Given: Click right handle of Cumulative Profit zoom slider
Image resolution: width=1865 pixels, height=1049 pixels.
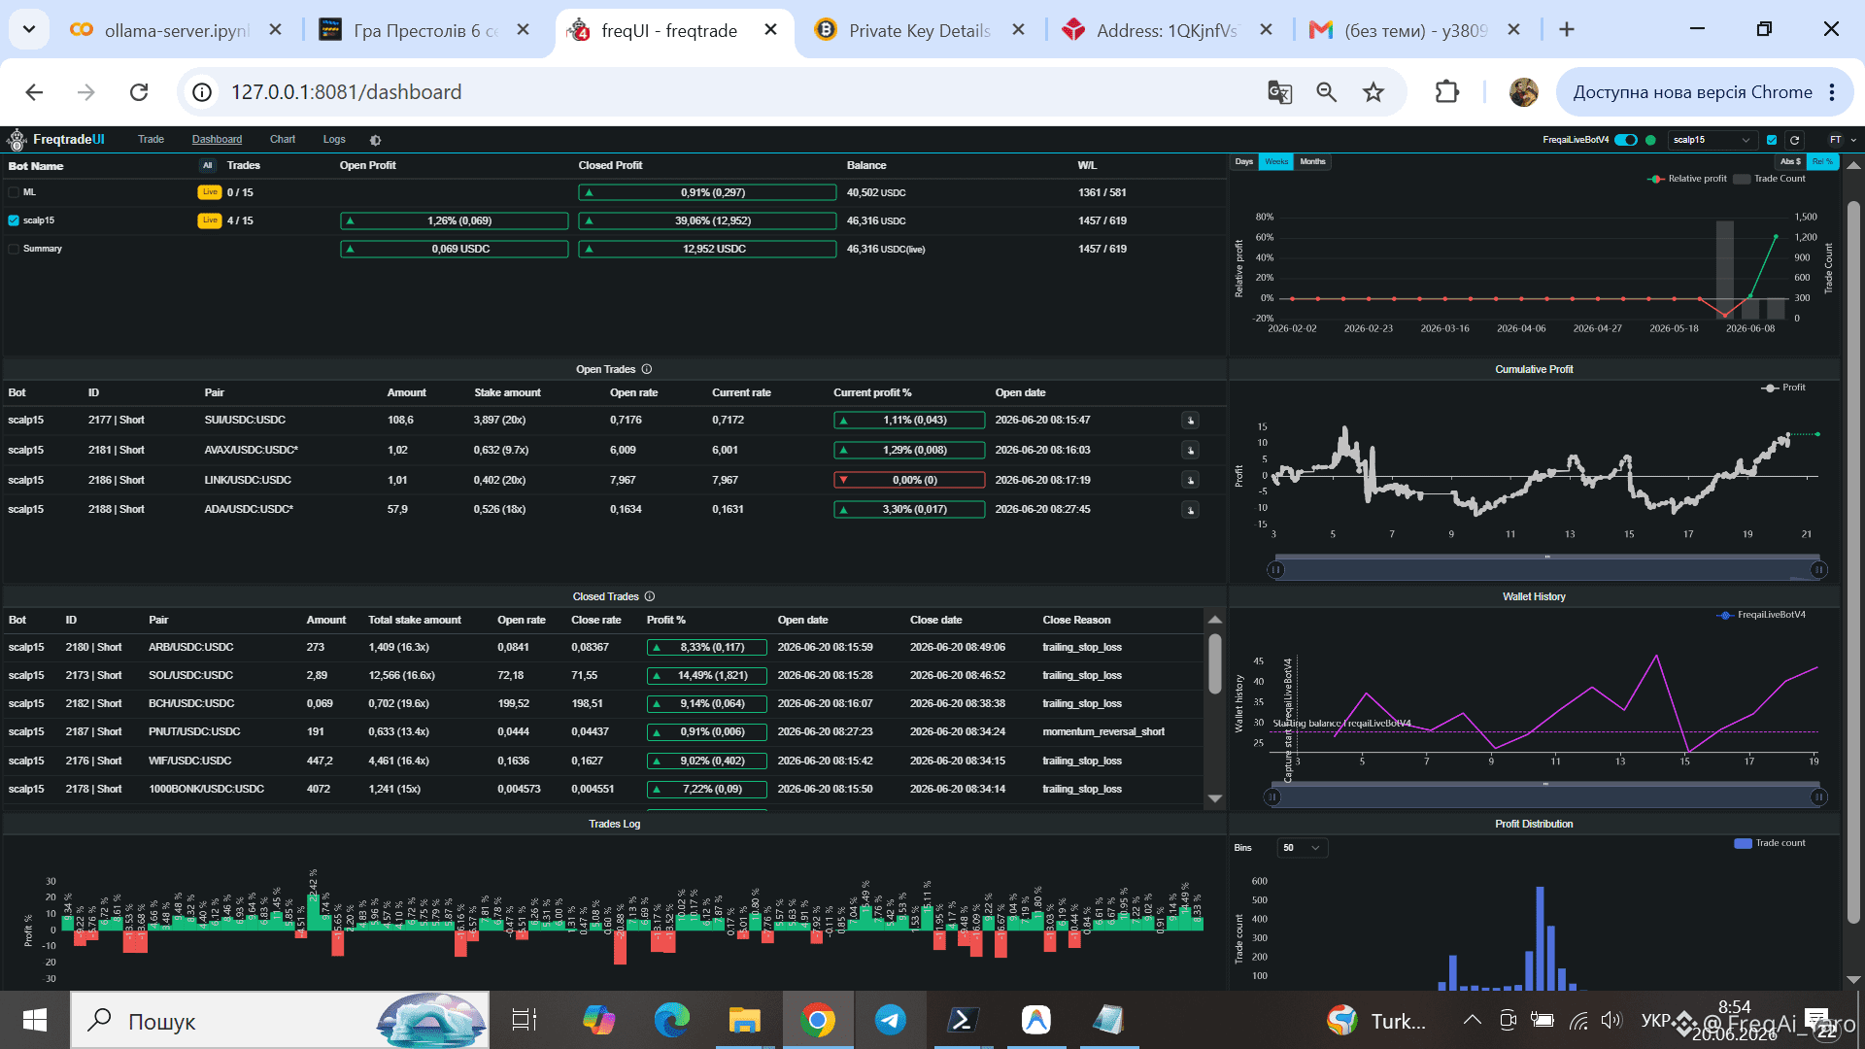Looking at the screenshot, I should click(x=1818, y=570).
